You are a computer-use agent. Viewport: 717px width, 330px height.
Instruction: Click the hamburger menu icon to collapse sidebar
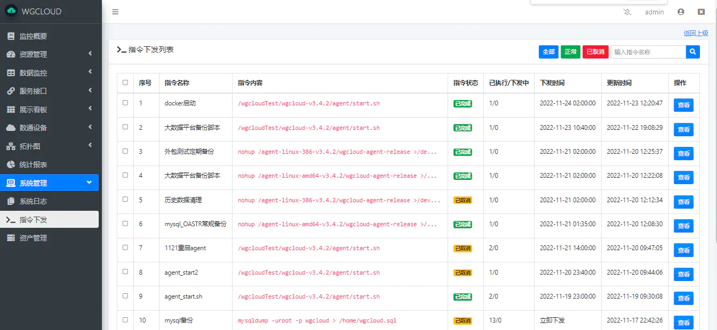[115, 12]
